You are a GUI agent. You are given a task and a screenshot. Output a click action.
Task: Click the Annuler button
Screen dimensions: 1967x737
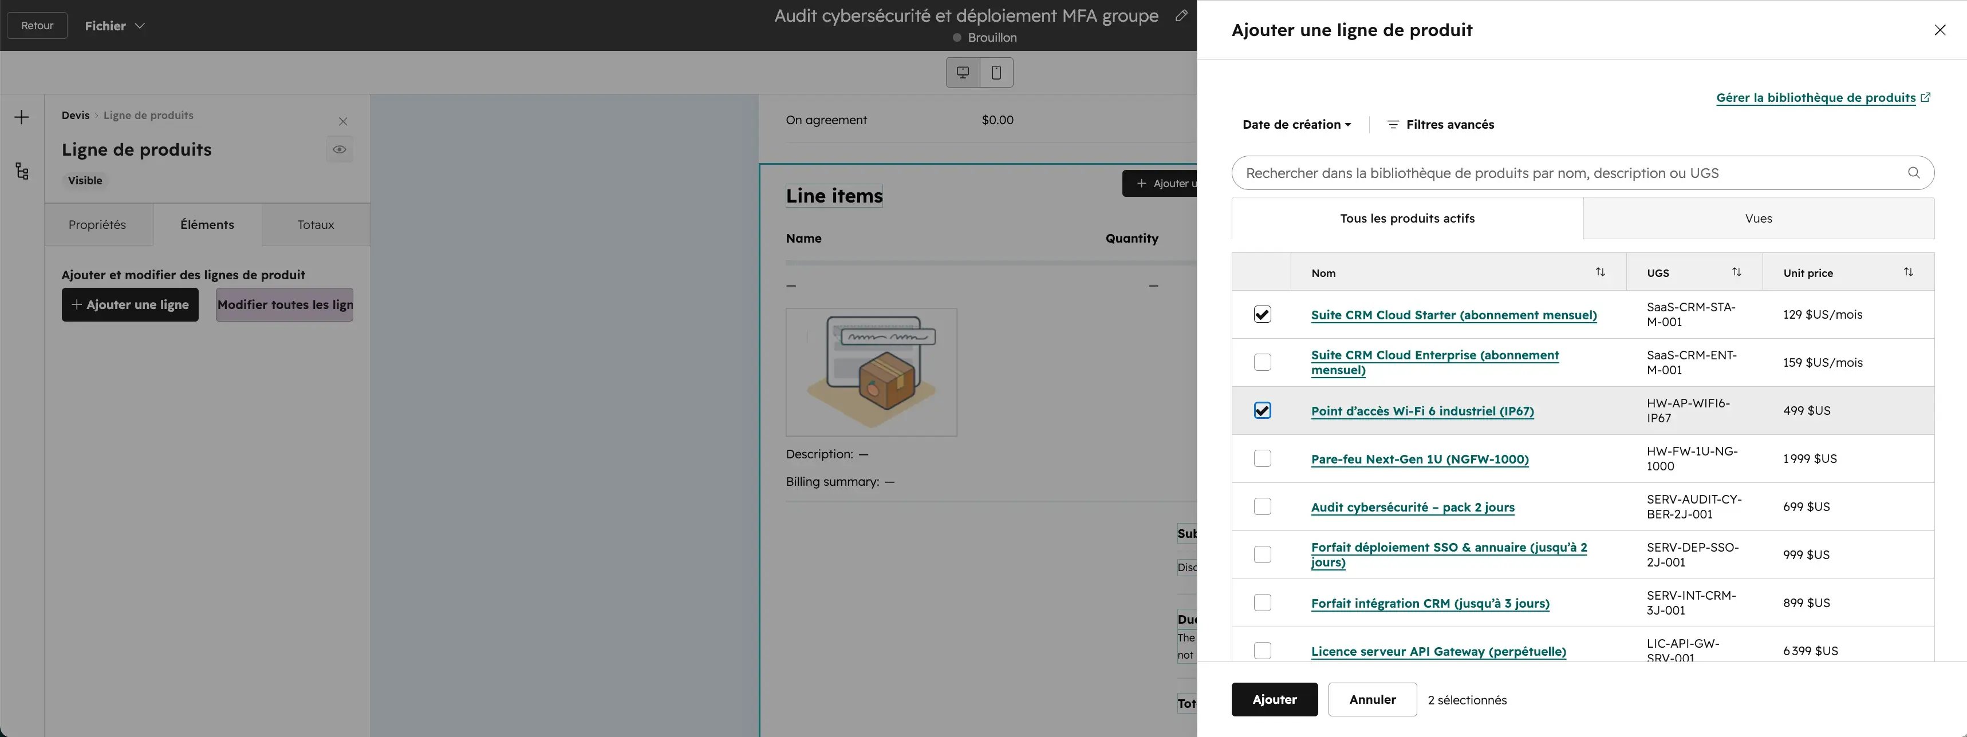[x=1372, y=700]
